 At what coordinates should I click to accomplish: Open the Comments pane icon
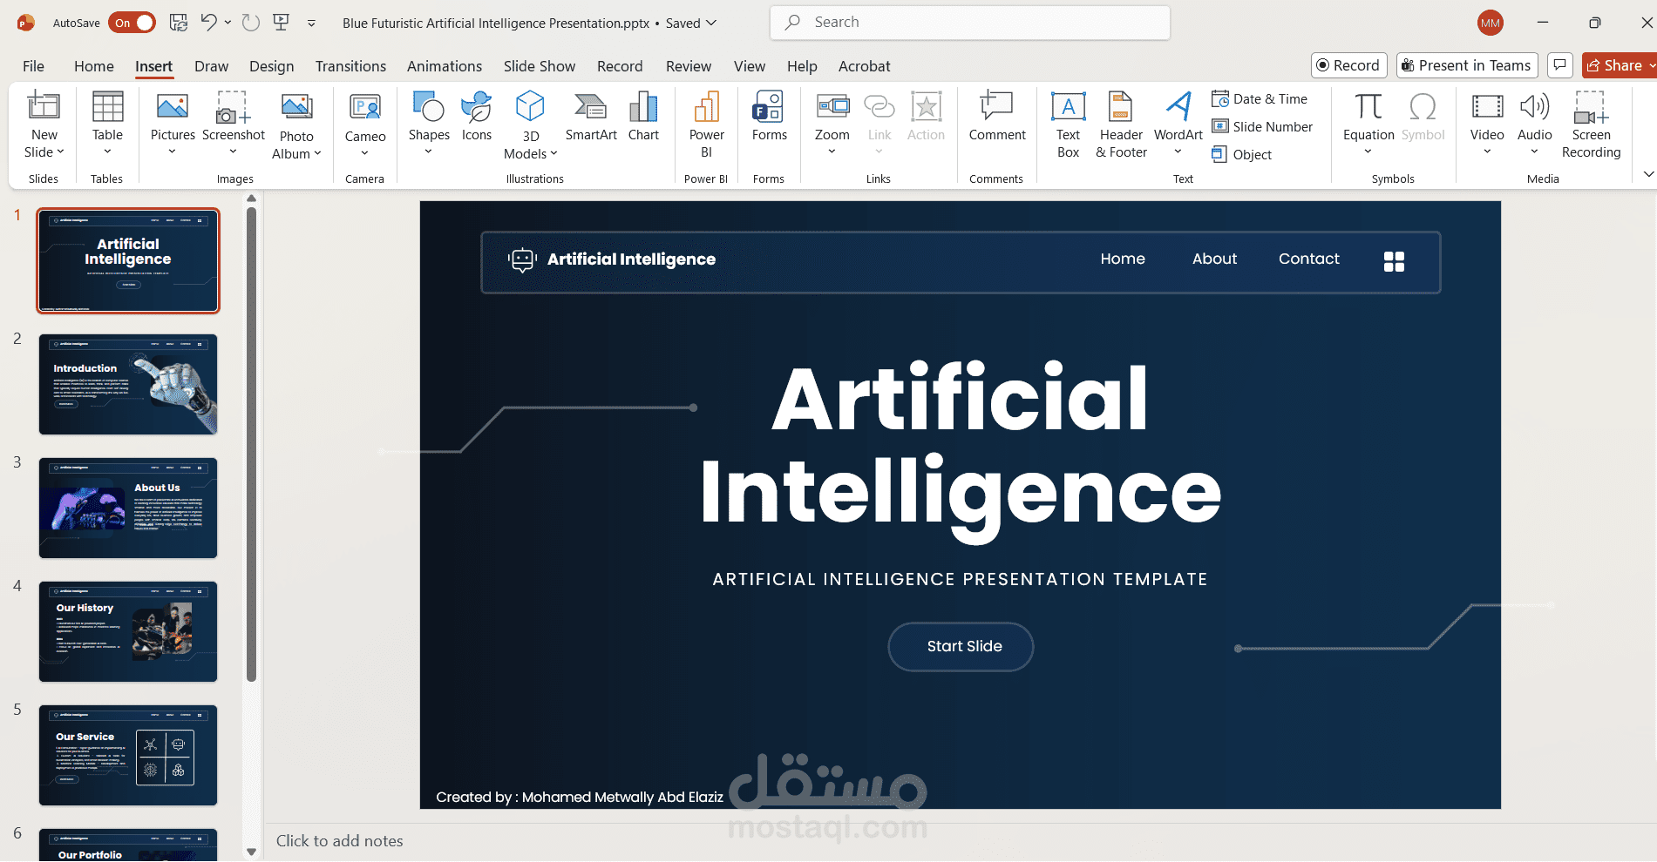1560,65
